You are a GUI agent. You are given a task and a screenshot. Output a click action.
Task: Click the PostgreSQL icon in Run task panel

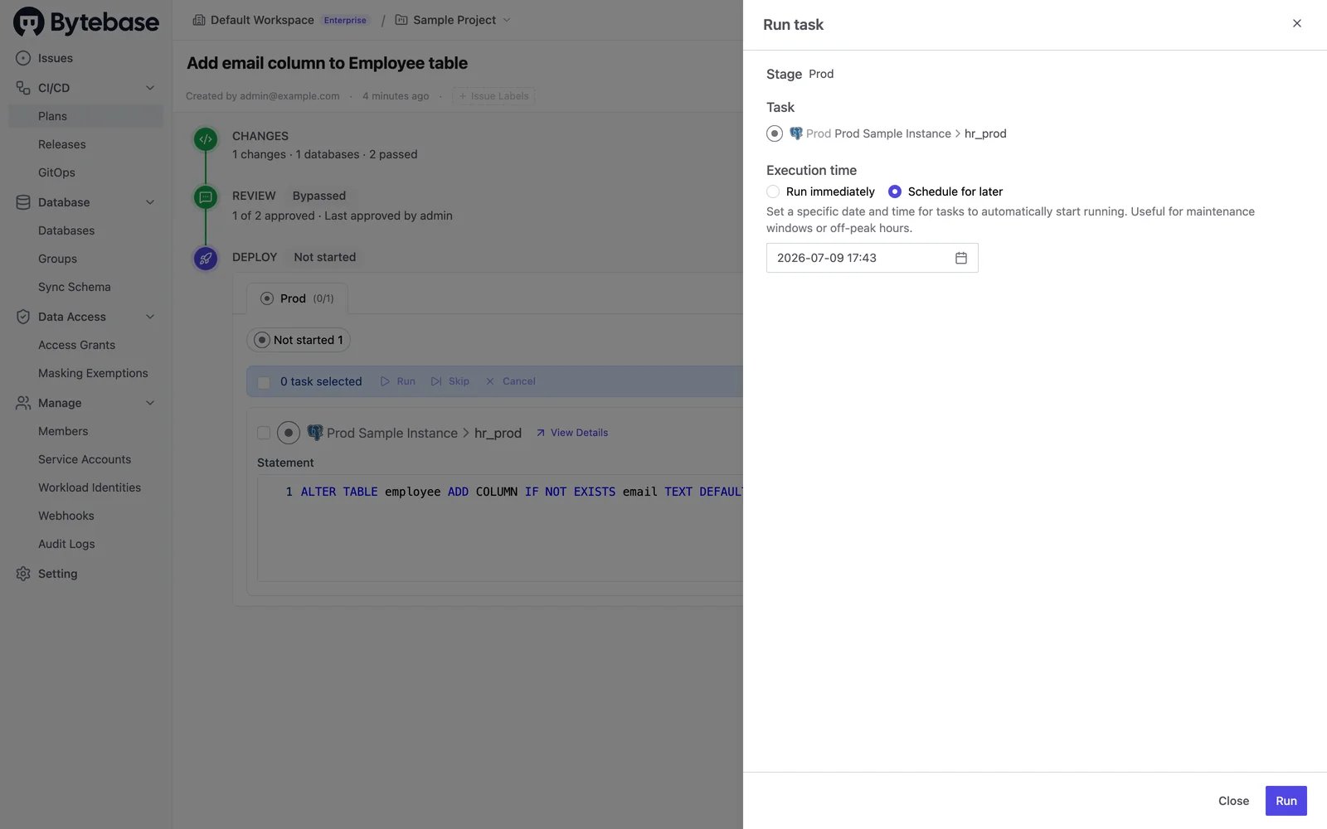tap(796, 133)
